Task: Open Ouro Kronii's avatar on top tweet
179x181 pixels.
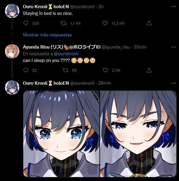Action: click(x=12, y=11)
